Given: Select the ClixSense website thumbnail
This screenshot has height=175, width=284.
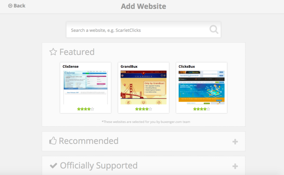Looking at the screenshot, I should (85, 87).
